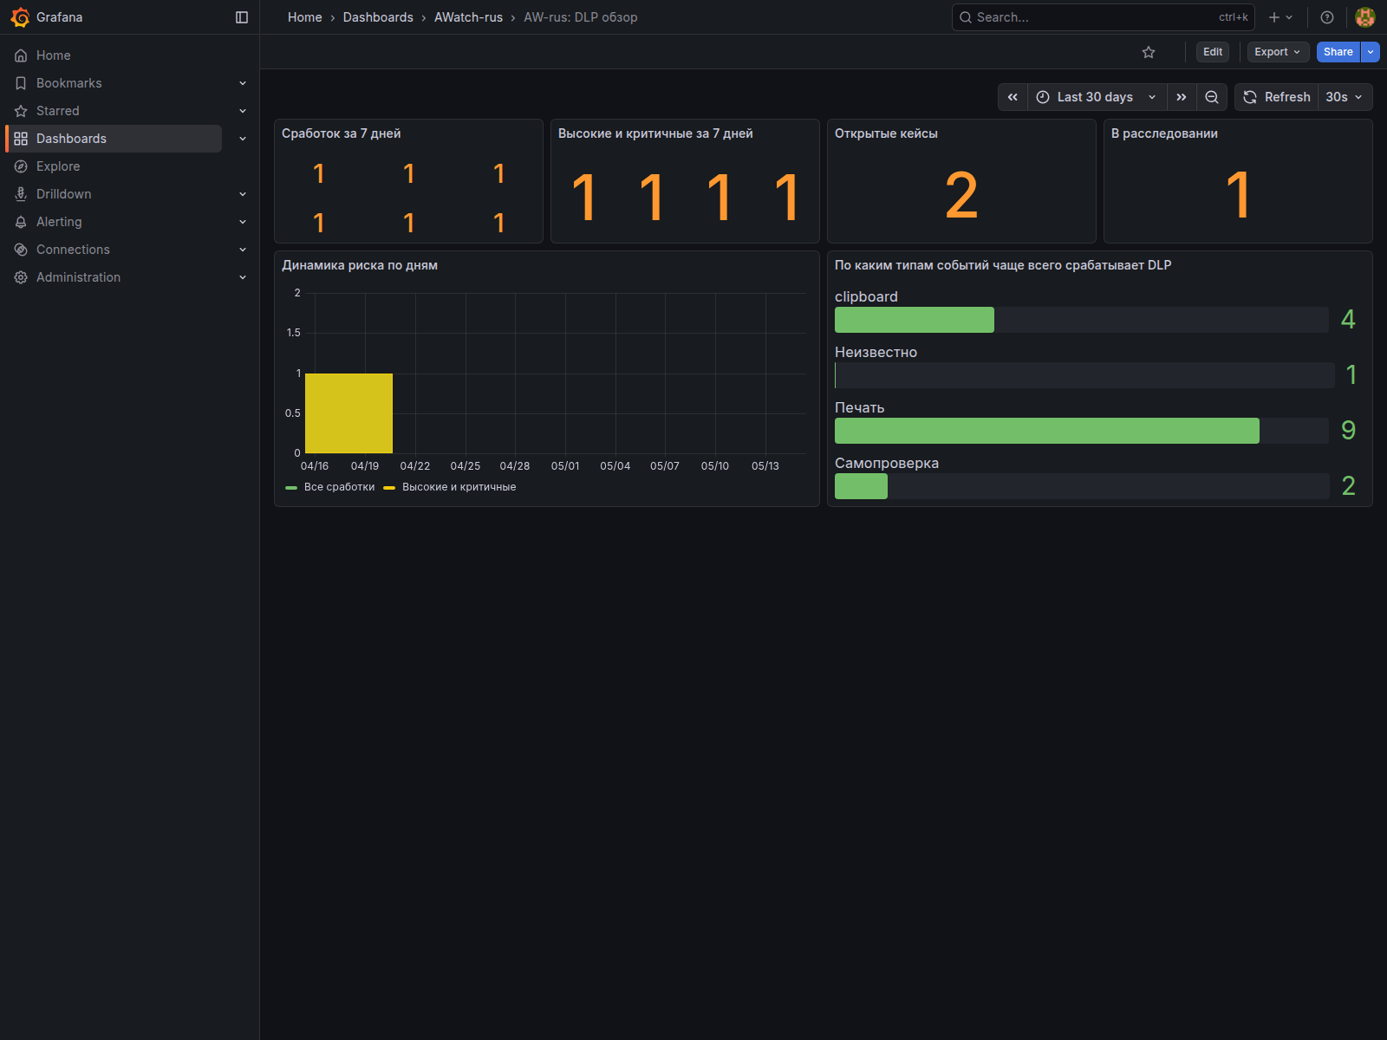
Task: Click the Drilldown icon in sidebar
Action: pyautogui.click(x=21, y=194)
